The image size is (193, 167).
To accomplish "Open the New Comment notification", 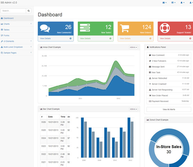I will tap(169, 55).
